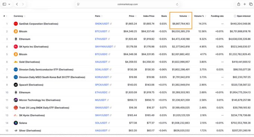Reload the page with refresh icon
This screenshot has height=137, width=254.
coord(177,4)
